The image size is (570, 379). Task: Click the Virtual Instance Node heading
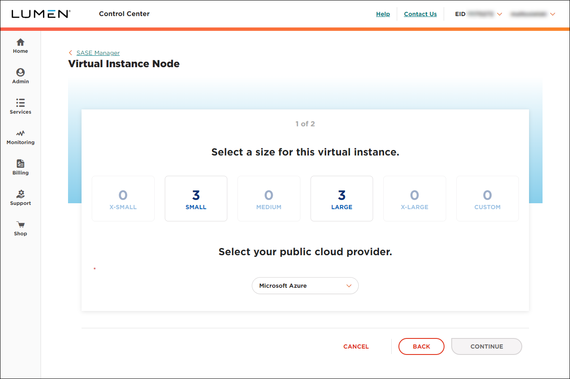point(124,64)
